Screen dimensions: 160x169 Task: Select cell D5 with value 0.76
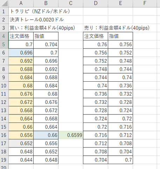pyautogui.click(x=96, y=44)
